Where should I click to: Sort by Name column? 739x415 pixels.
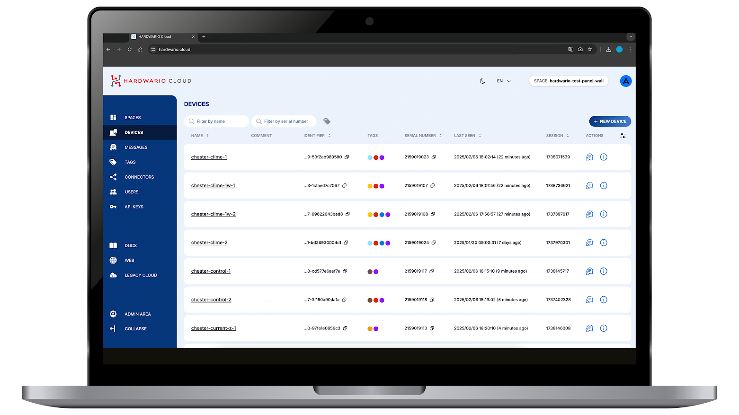click(x=200, y=136)
